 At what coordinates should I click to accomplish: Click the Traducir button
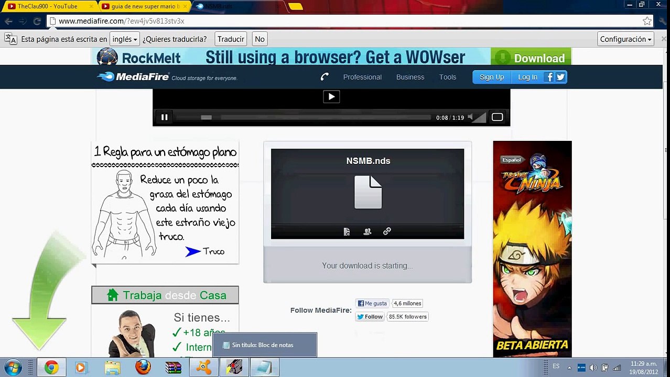pos(231,39)
